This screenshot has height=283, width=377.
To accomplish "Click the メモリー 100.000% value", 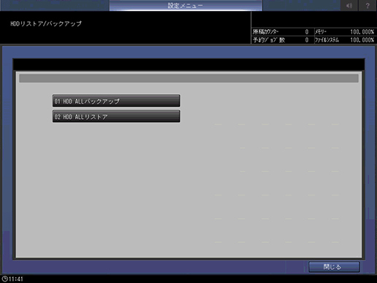I will click(x=362, y=32).
